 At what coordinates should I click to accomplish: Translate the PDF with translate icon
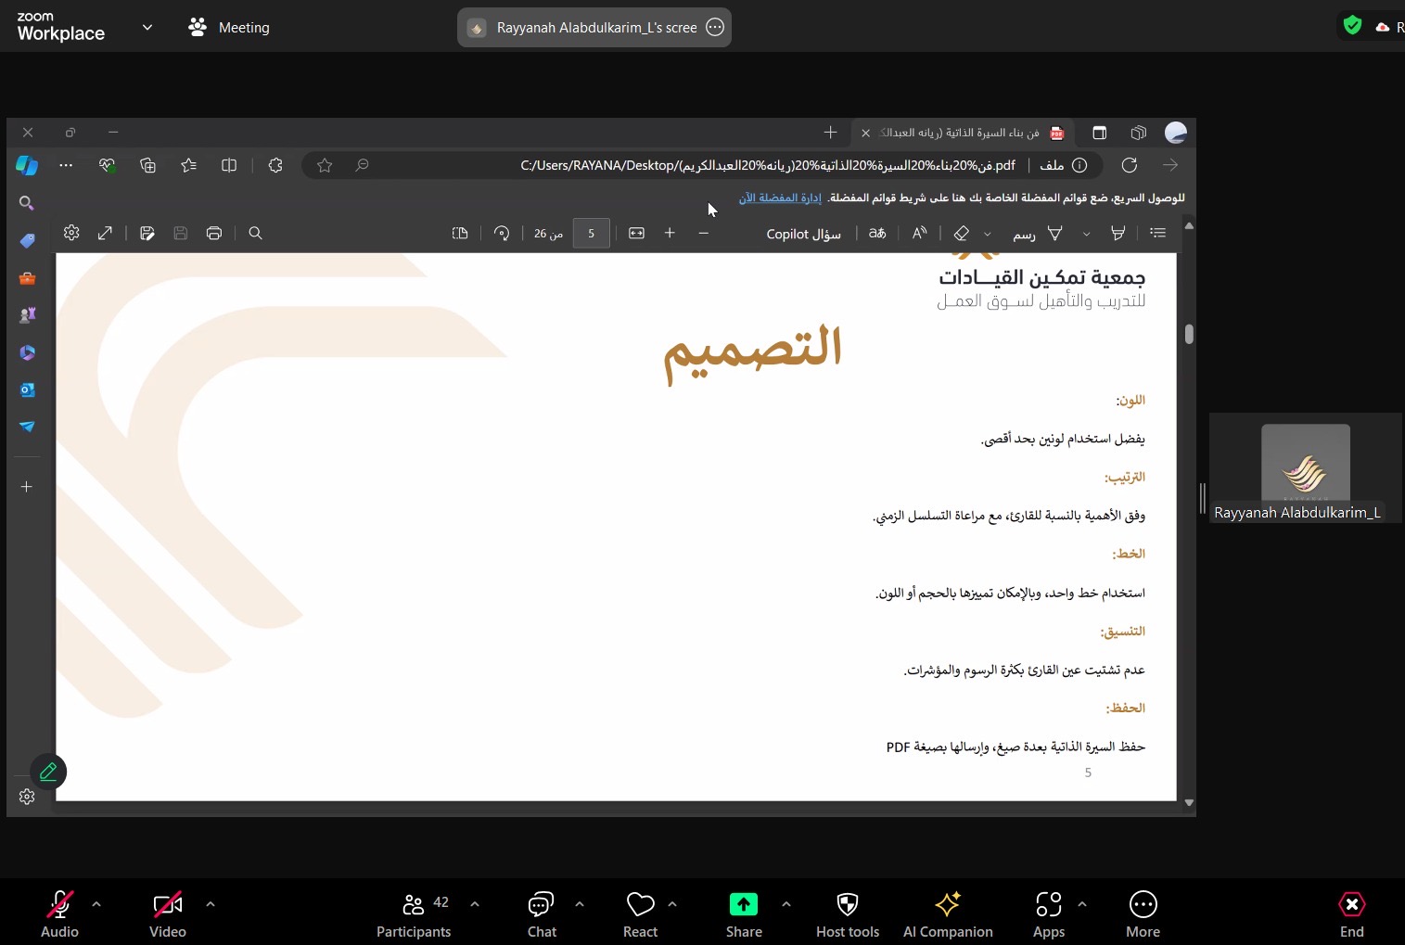coord(877,233)
